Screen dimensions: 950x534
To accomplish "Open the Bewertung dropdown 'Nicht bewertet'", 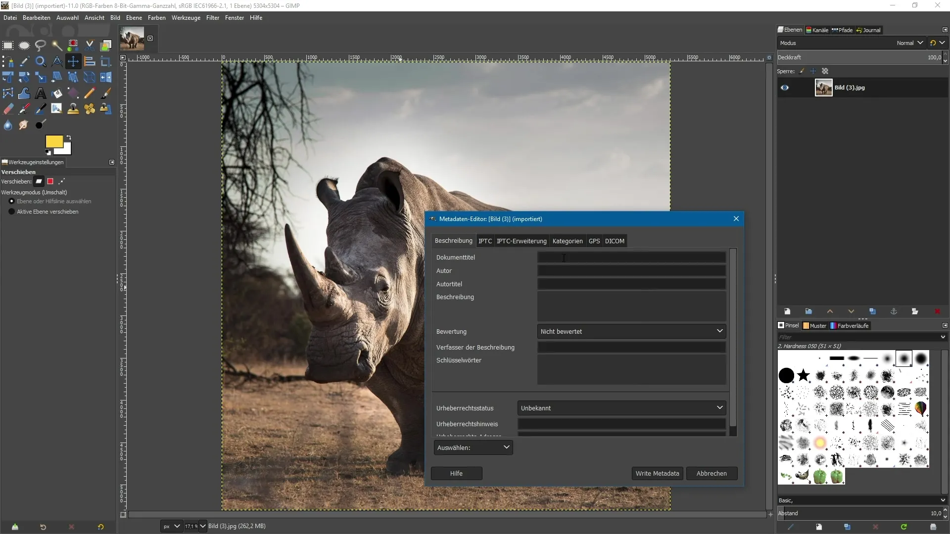I will point(631,331).
